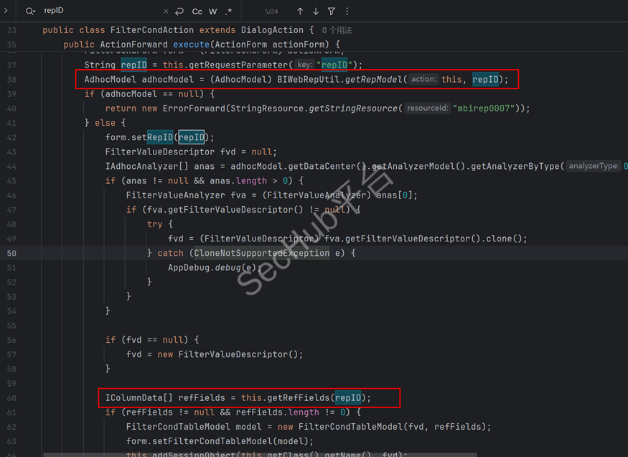Toggle Match Case (Cc) option
This screenshot has height=457, width=628.
197,11
